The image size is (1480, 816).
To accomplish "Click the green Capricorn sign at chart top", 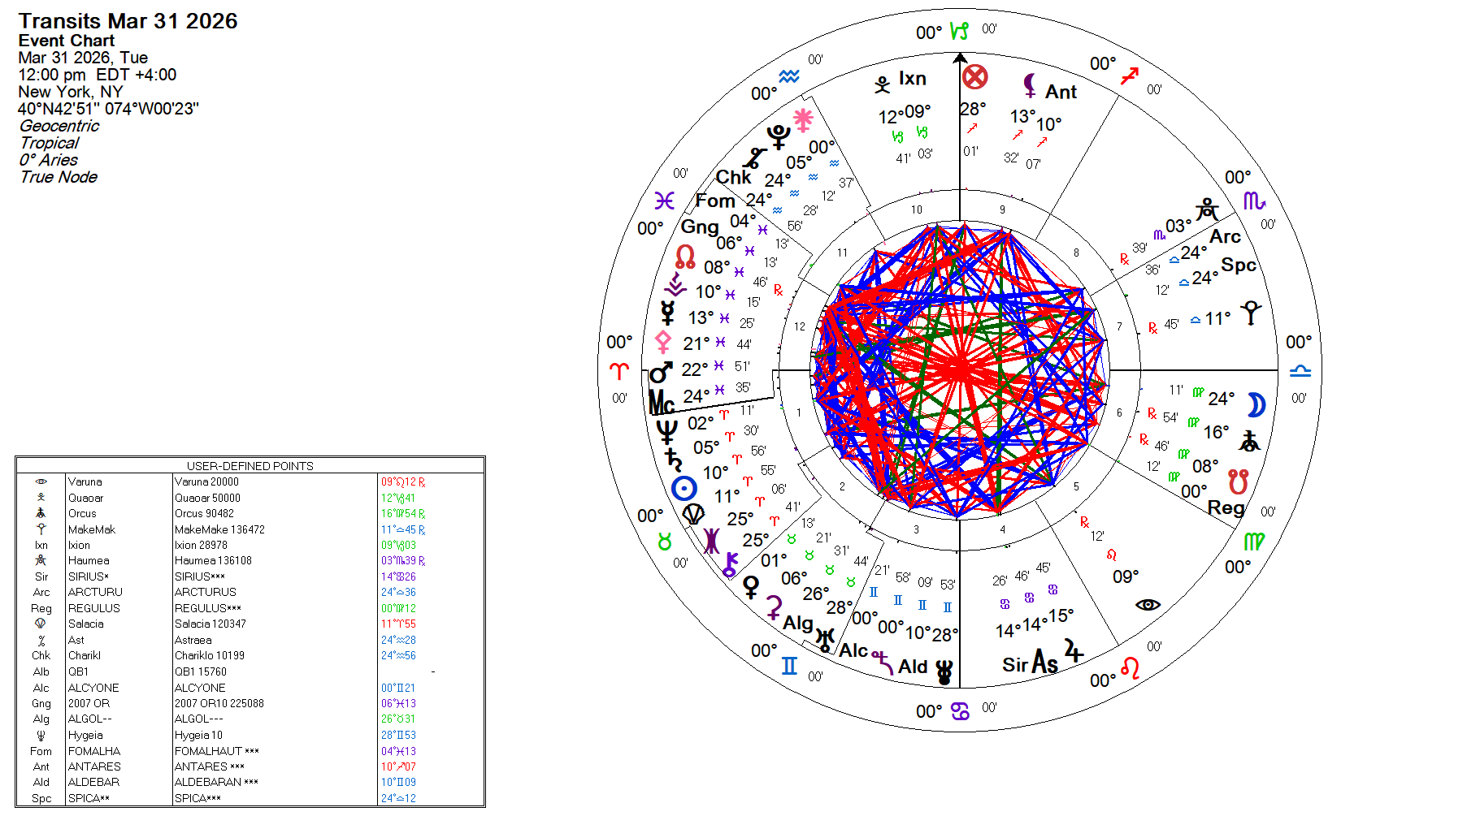I will 960,32.
